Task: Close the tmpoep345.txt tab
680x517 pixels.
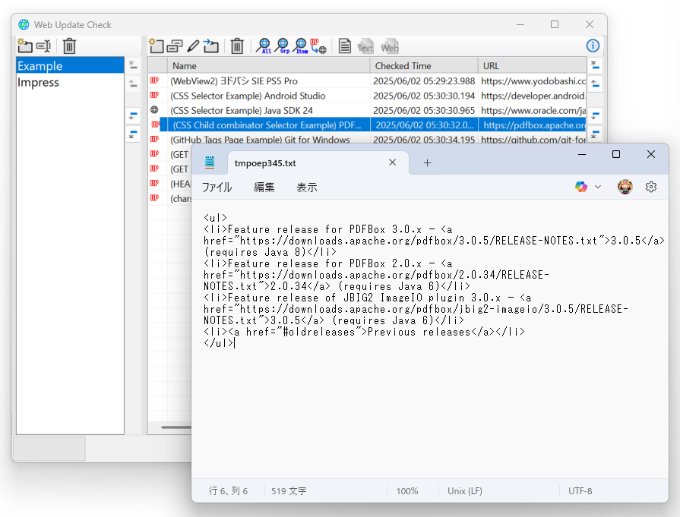Action: (393, 162)
